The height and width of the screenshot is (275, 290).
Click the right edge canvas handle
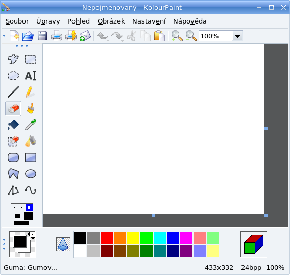(266, 128)
